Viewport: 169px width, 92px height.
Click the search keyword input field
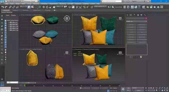(111, 1)
